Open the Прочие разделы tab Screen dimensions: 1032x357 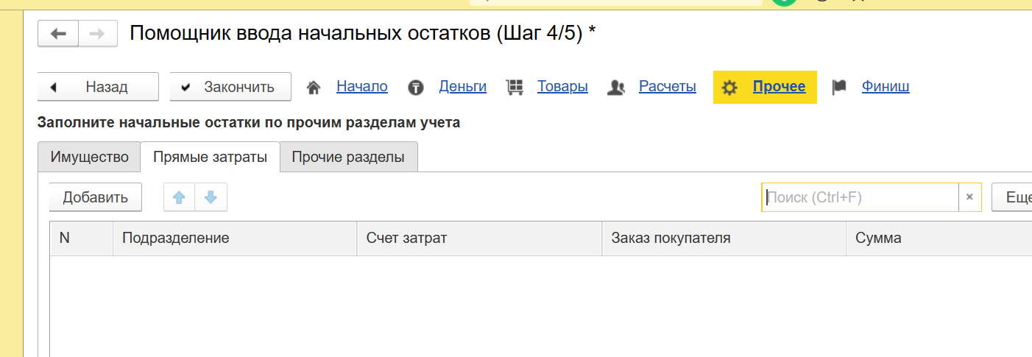click(348, 157)
